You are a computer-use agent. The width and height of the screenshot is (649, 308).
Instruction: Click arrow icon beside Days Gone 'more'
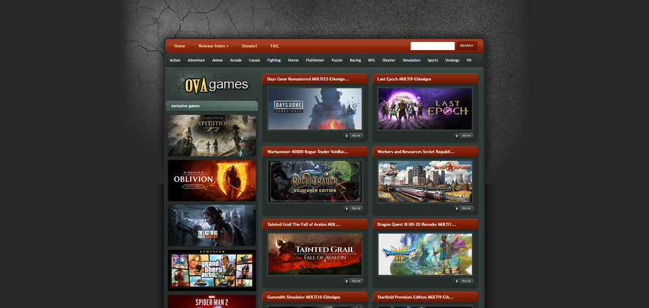pos(347,136)
